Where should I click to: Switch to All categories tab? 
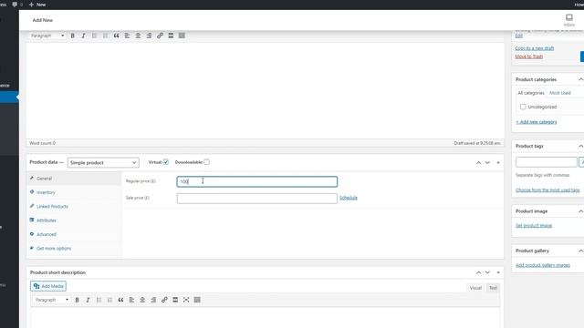pyautogui.click(x=531, y=93)
